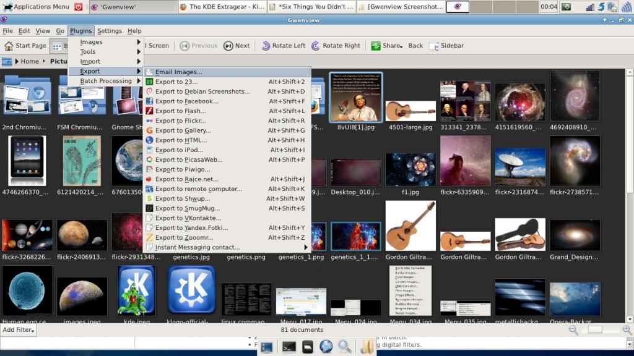Click the Previous button

pyautogui.click(x=199, y=46)
